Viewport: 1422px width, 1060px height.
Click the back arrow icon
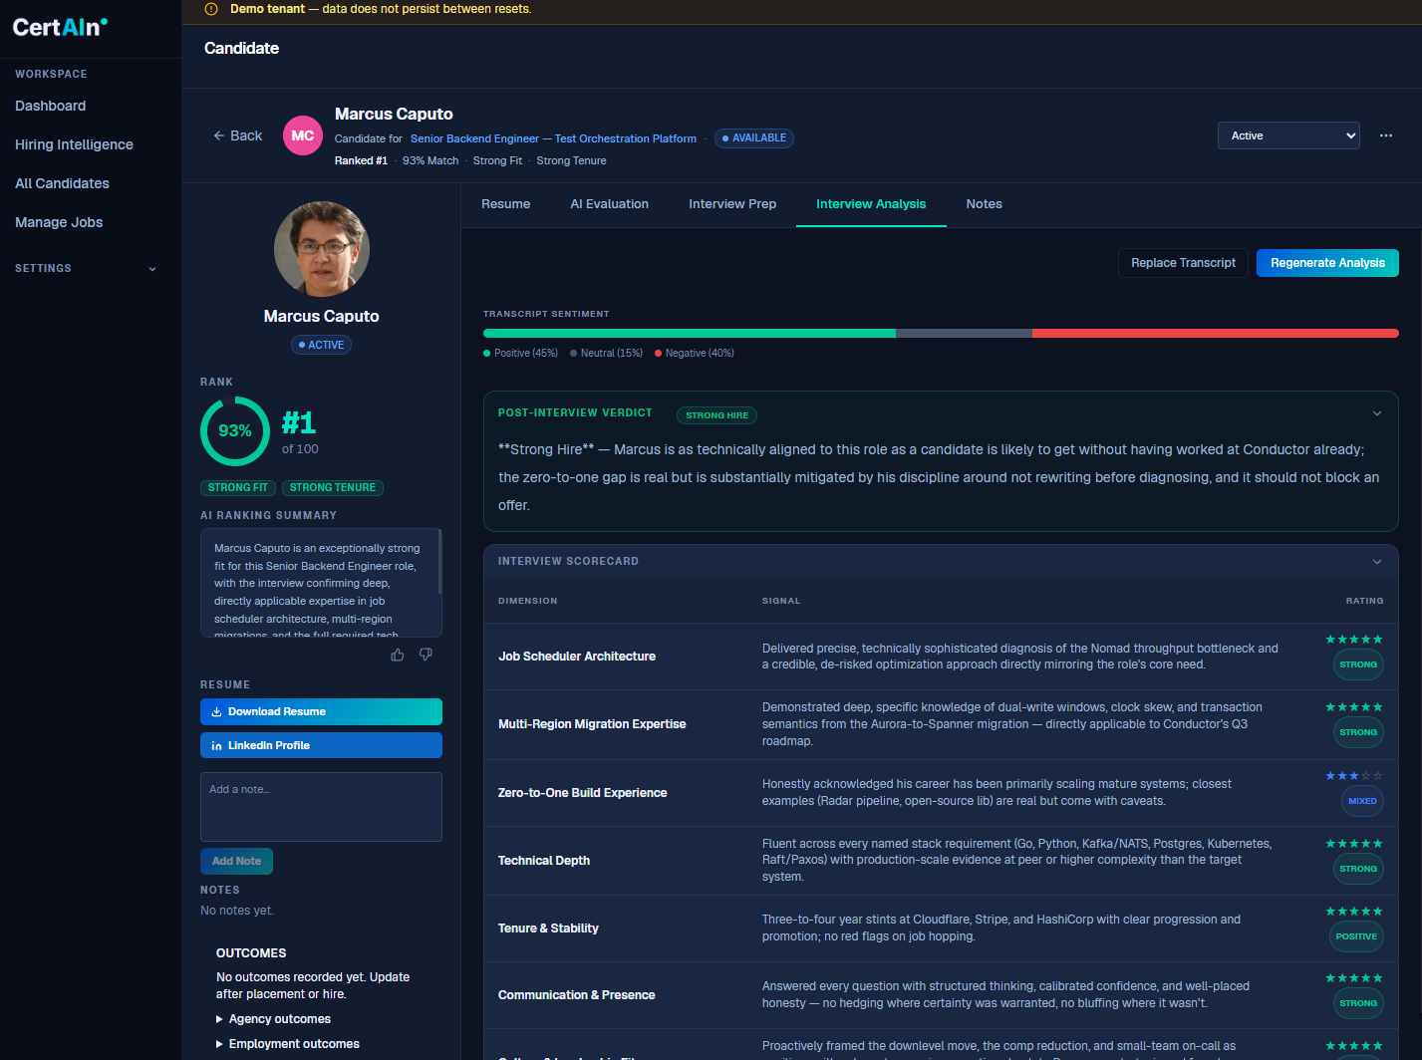click(219, 135)
